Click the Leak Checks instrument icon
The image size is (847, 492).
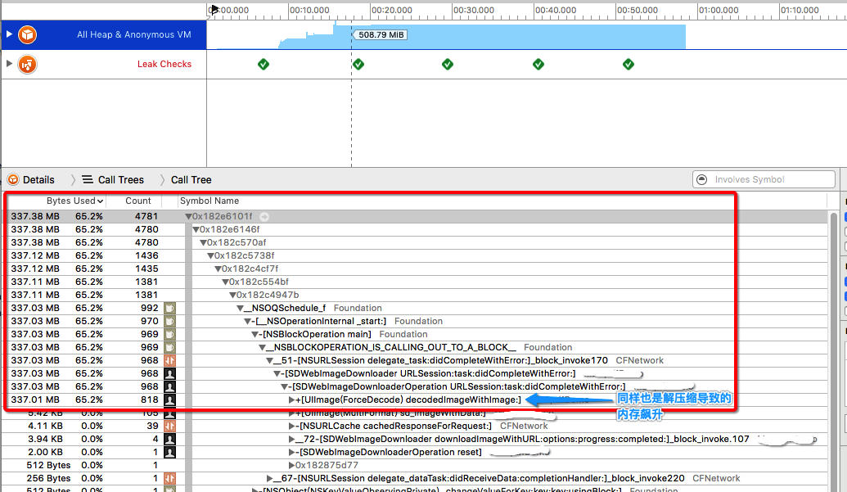[28, 64]
